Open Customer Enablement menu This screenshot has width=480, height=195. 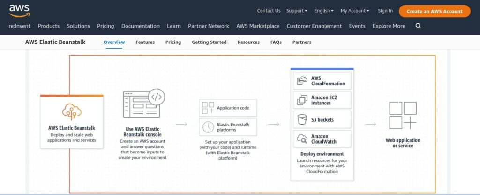314,26
